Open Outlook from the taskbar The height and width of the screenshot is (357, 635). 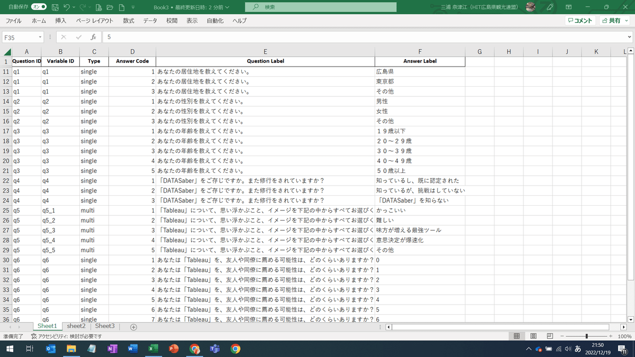tap(51, 349)
